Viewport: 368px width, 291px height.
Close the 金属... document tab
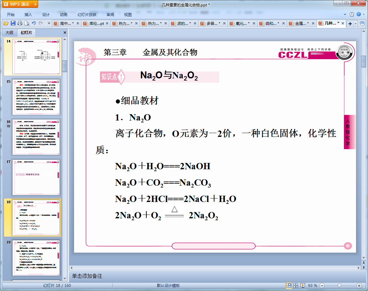[x=313, y=23]
